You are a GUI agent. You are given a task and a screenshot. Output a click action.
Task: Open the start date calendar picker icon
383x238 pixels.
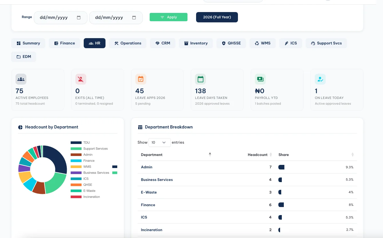coord(79,17)
